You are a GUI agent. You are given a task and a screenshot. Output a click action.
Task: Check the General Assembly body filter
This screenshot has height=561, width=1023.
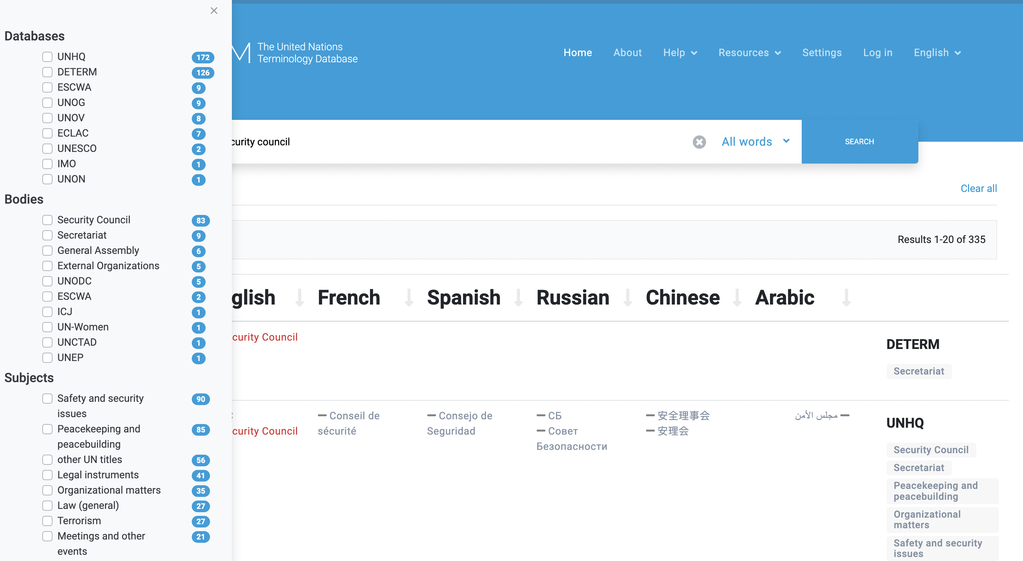point(47,251)
